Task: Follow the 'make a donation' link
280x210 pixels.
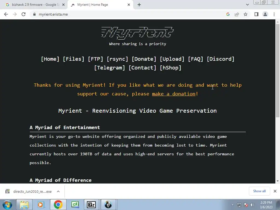Action: click(174, 94)
